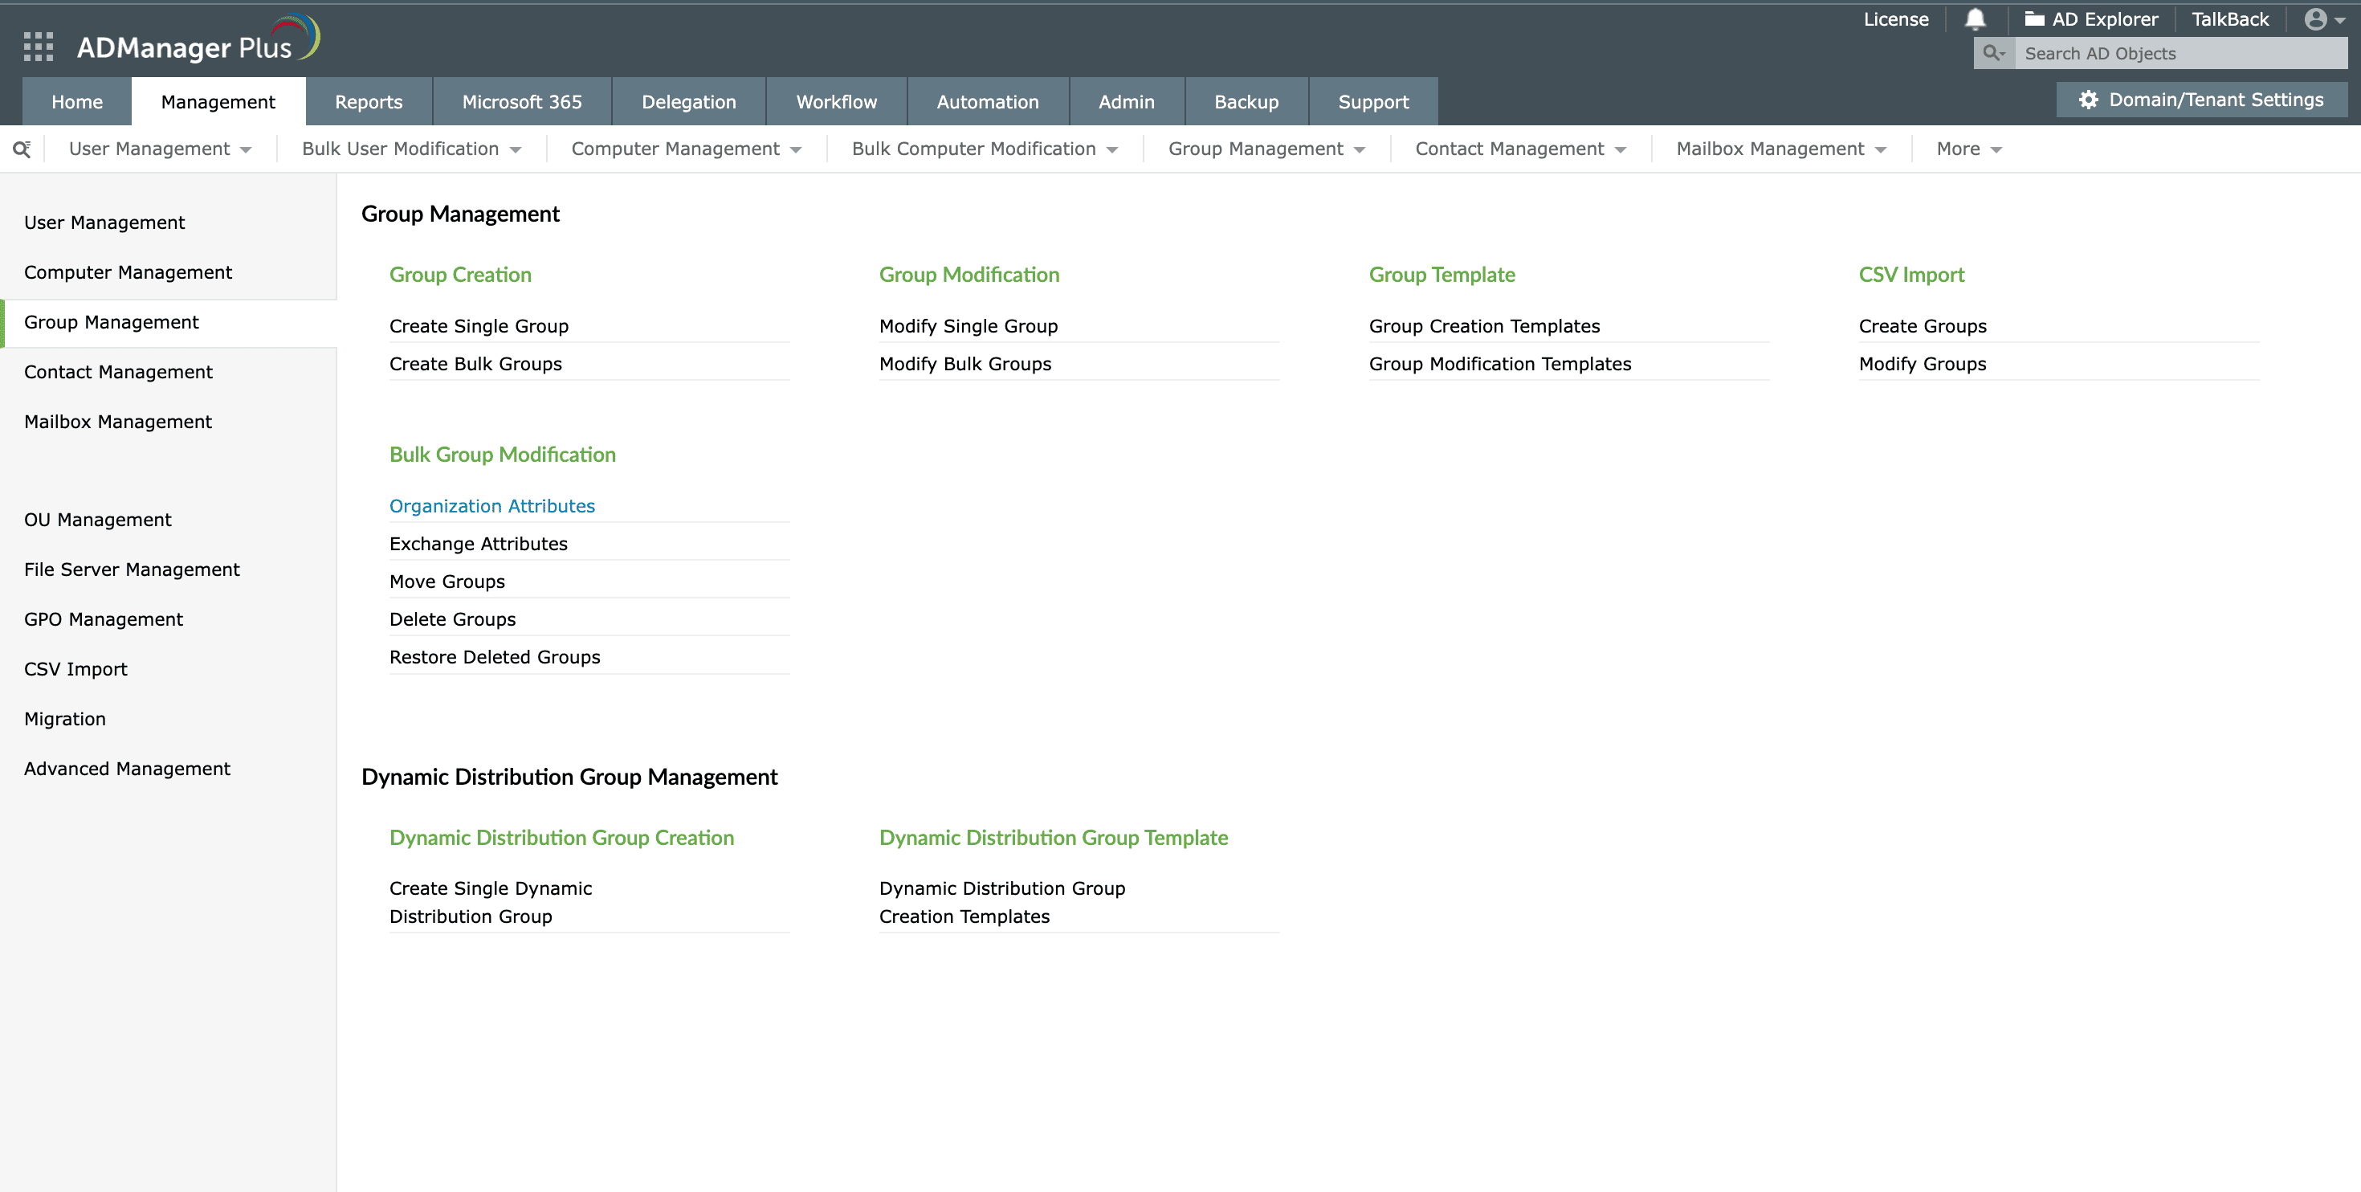Open AD Explorer folder icon
The width and height of the screenshot is (2361, 1192).
point(2034,19)
